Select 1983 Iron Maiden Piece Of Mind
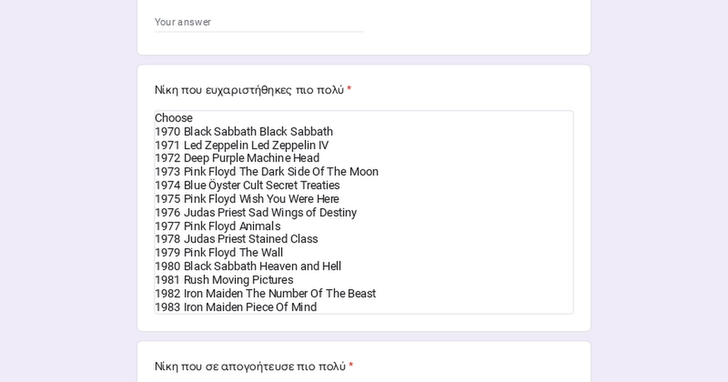 tap(235, 307)
